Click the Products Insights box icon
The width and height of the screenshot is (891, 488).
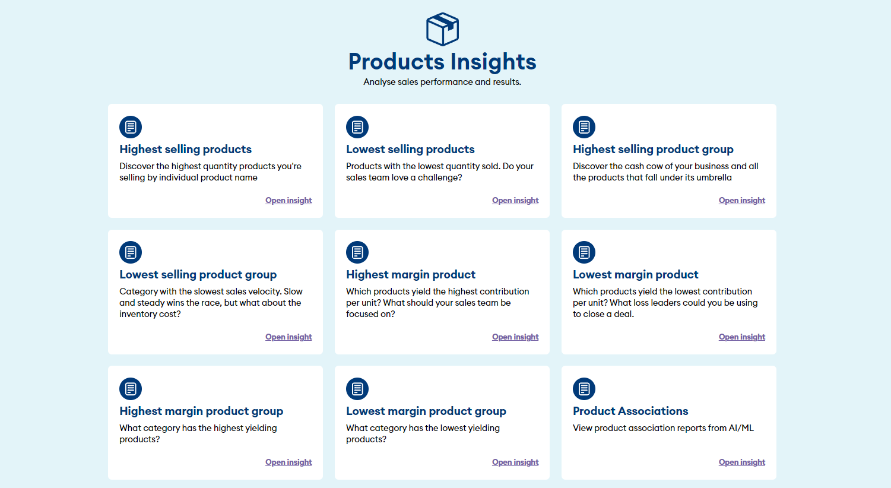click(442, 29)
